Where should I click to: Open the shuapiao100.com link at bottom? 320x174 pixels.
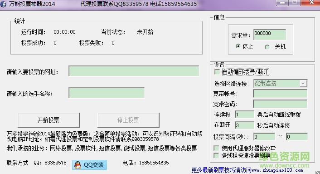click(277, 170)
